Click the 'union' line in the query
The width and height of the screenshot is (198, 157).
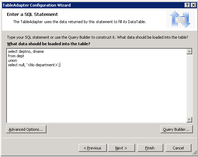click(12, 60)
